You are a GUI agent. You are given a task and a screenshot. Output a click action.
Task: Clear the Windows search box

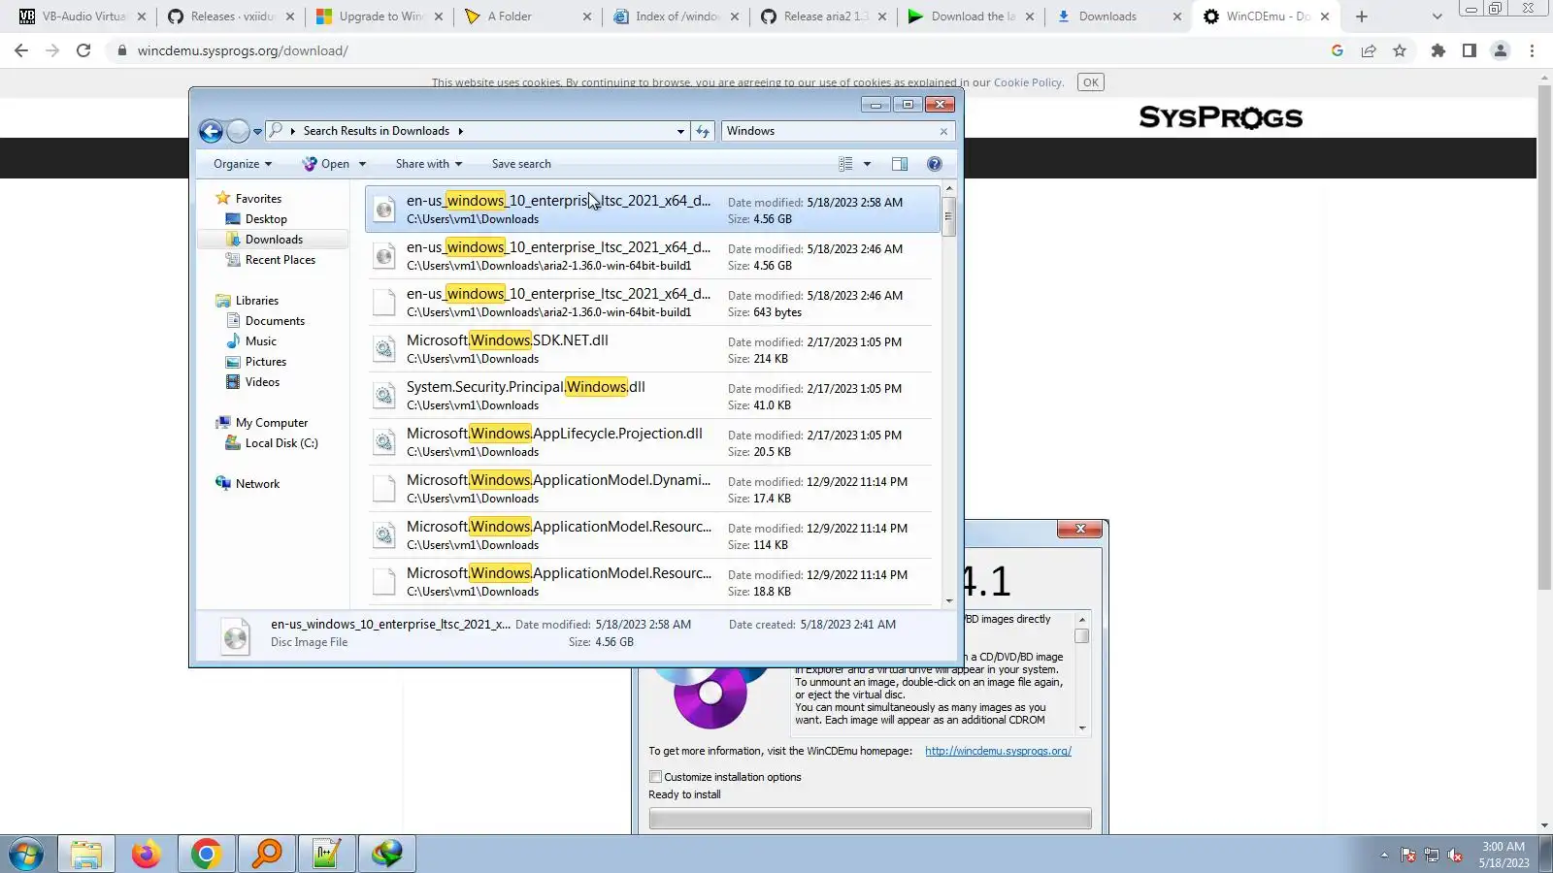click(x=943, y=131)
